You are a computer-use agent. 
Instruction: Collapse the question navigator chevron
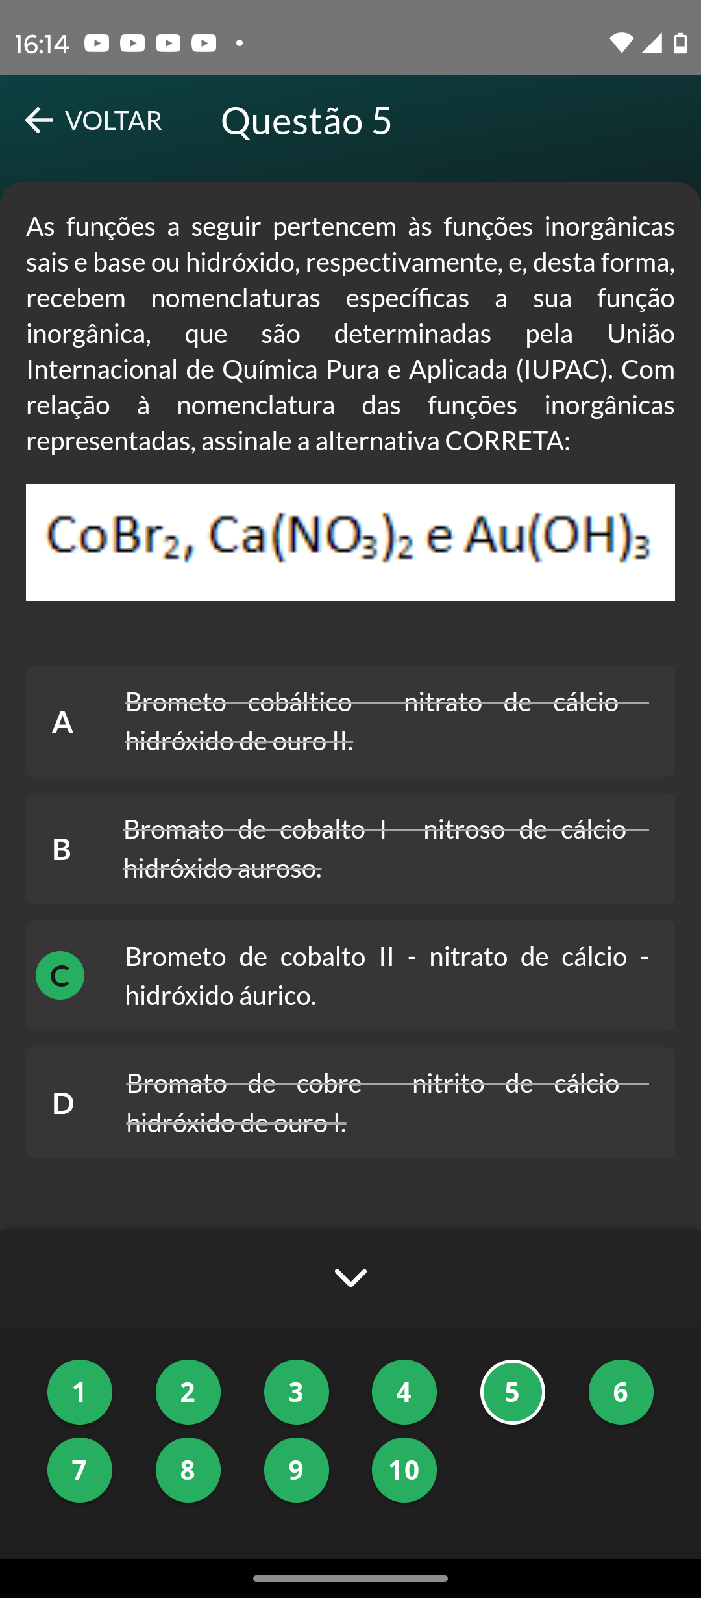coord(350,1278)
